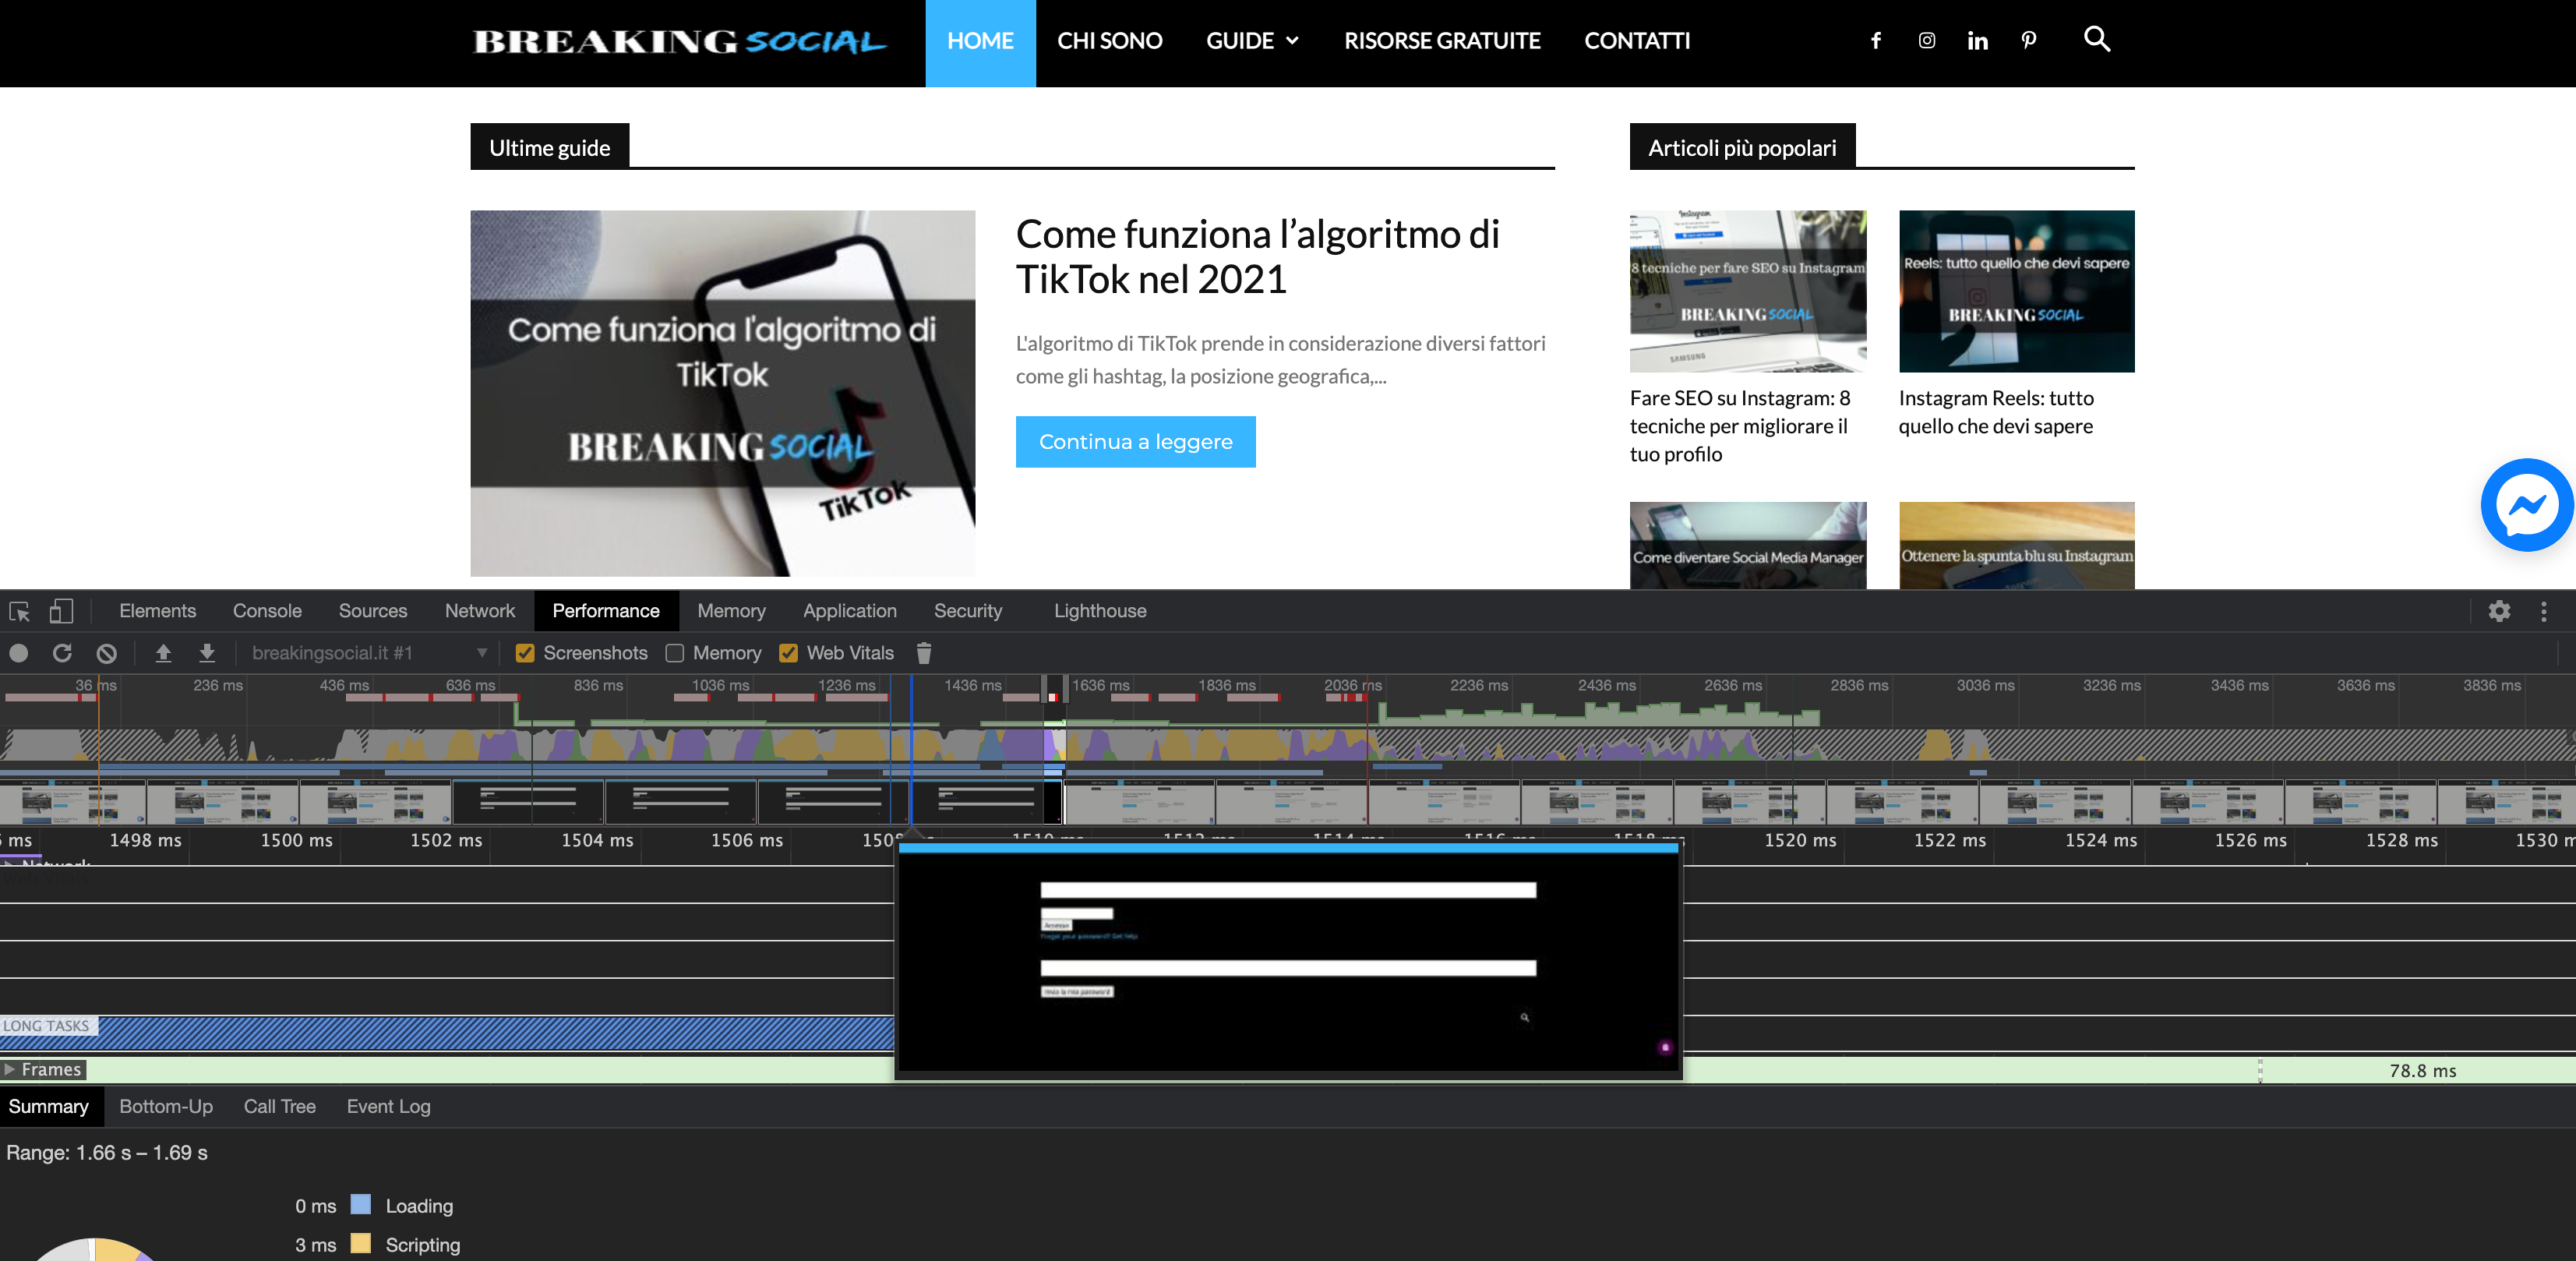Click the Collect garbage trash icon

point(924,653)
